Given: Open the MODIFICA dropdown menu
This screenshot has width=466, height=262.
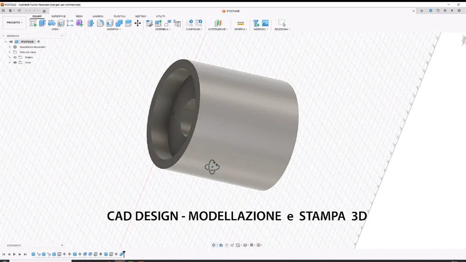Looking at the screenshot, I should (114, 29).
